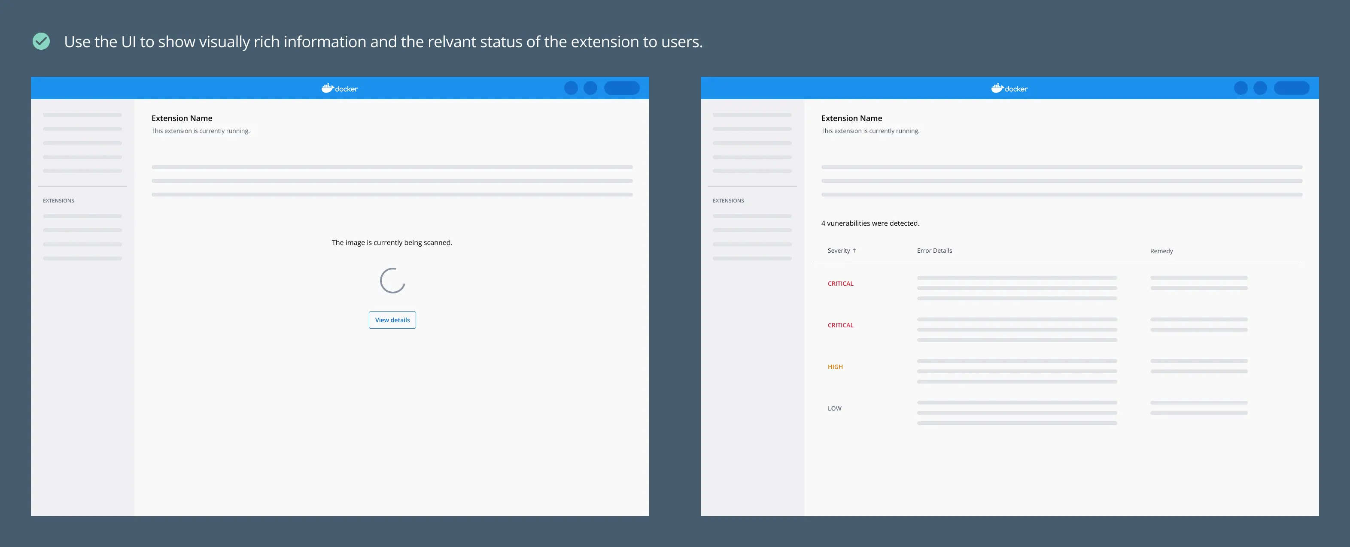Click Docker whale logo in right window

pos(997,88)
